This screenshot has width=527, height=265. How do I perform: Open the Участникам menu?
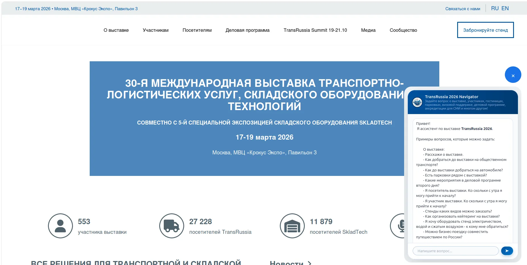[156, 30]
